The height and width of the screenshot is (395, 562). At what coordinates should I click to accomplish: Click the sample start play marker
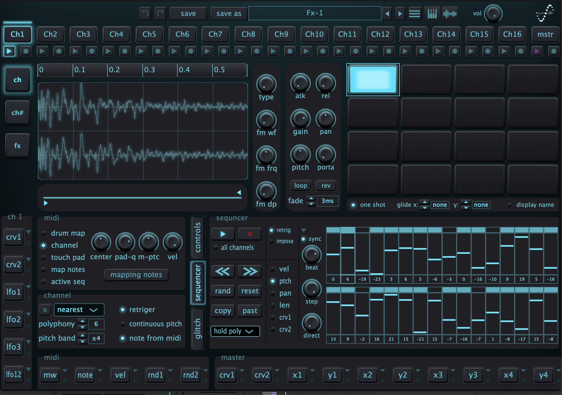(46, 203)
